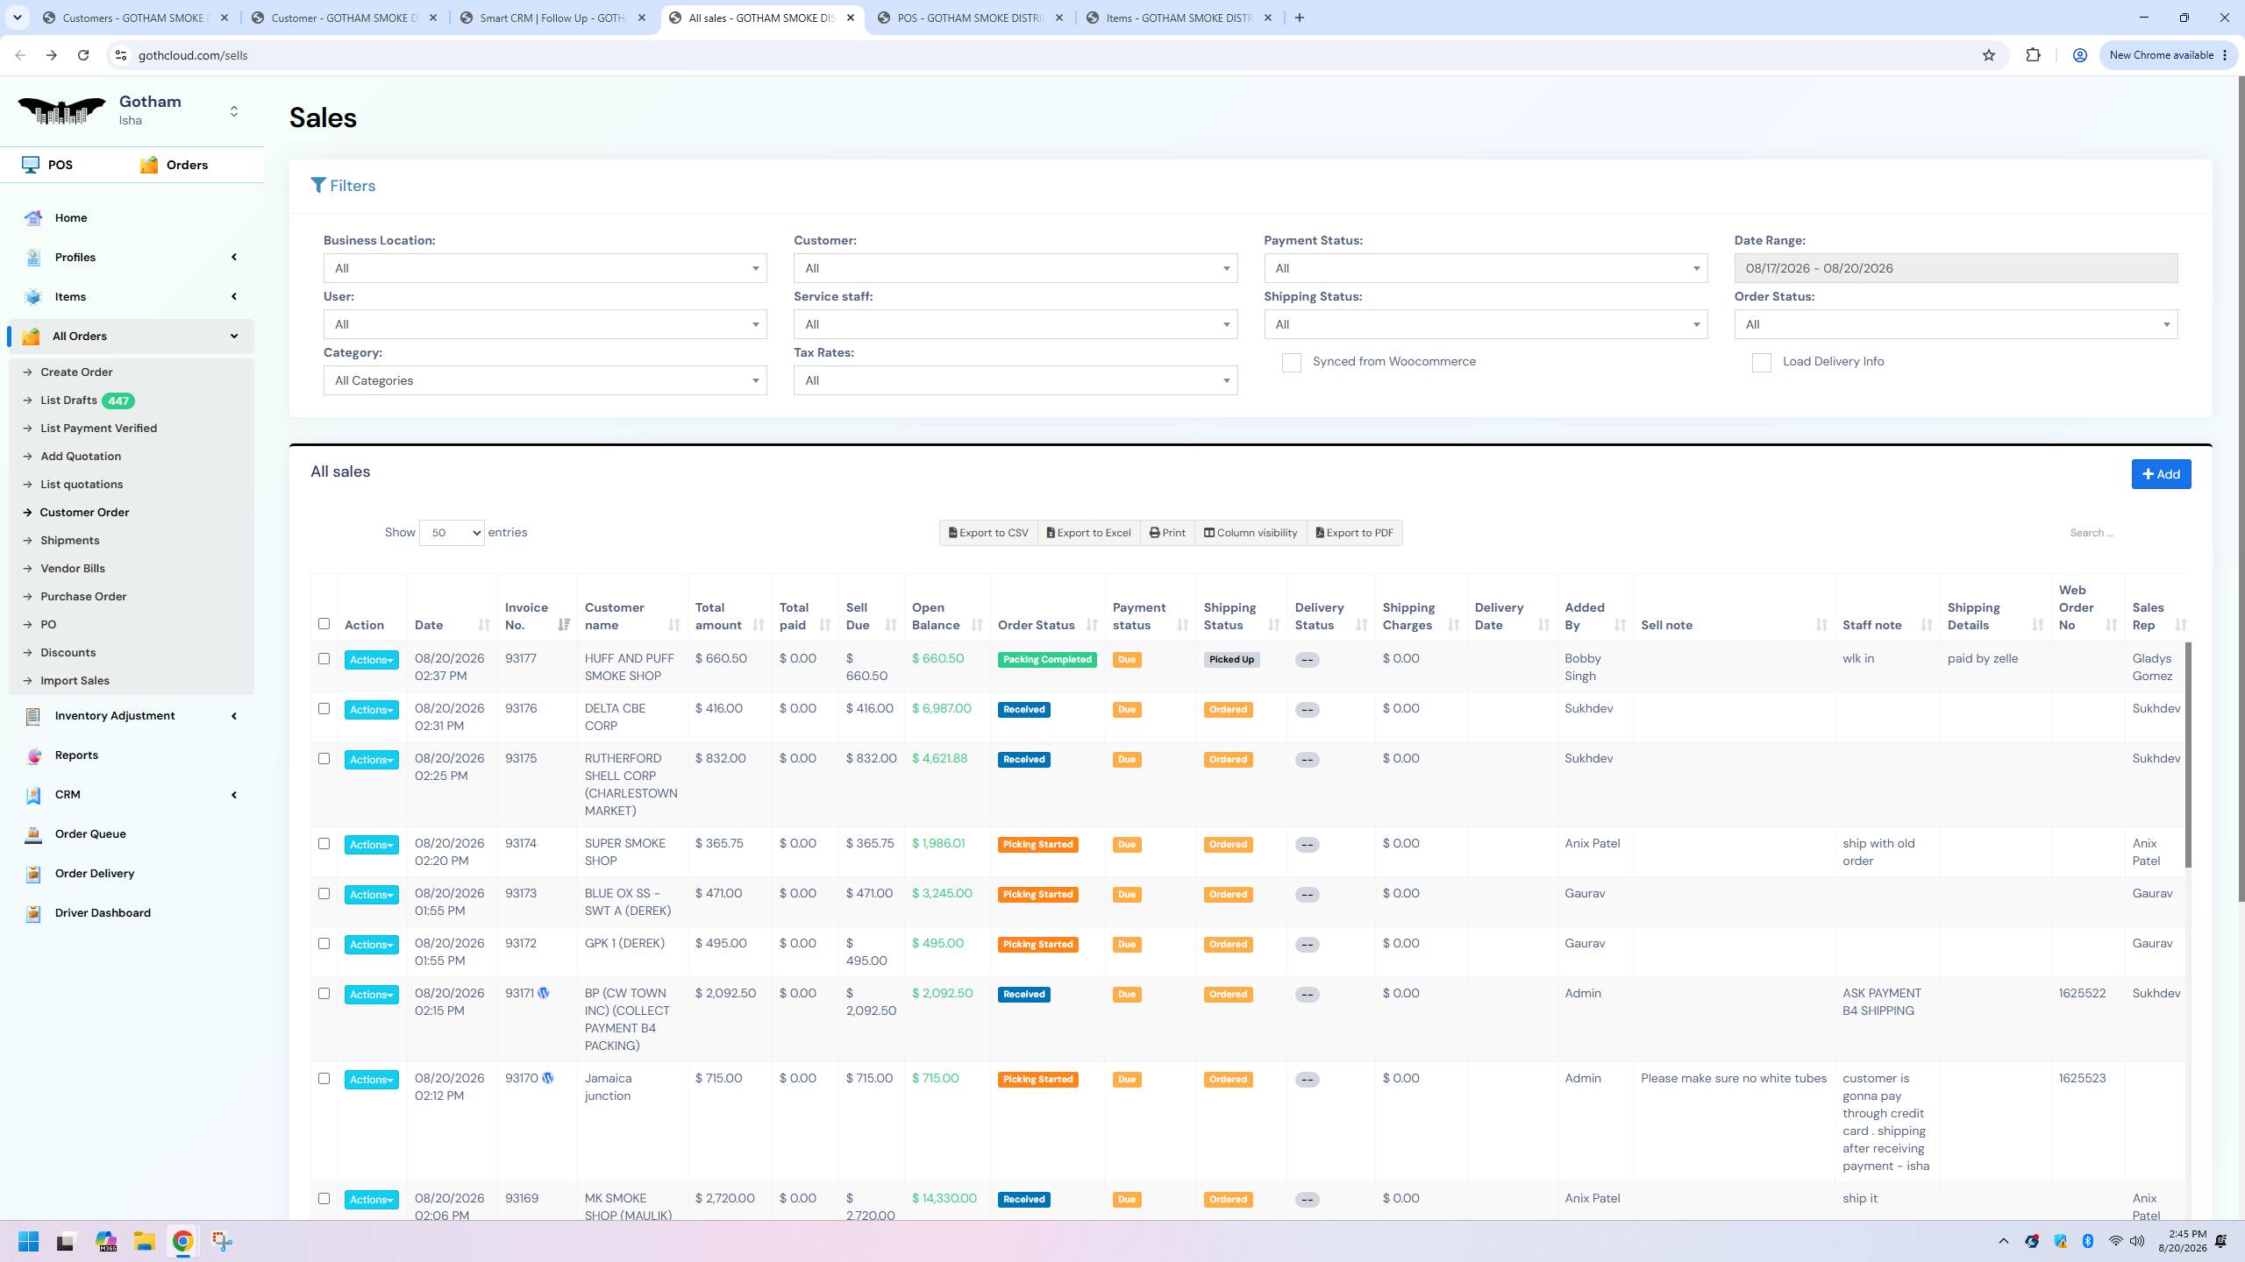Enable the Synced from Woocommerce checkbox

[x=1291, y=363]
